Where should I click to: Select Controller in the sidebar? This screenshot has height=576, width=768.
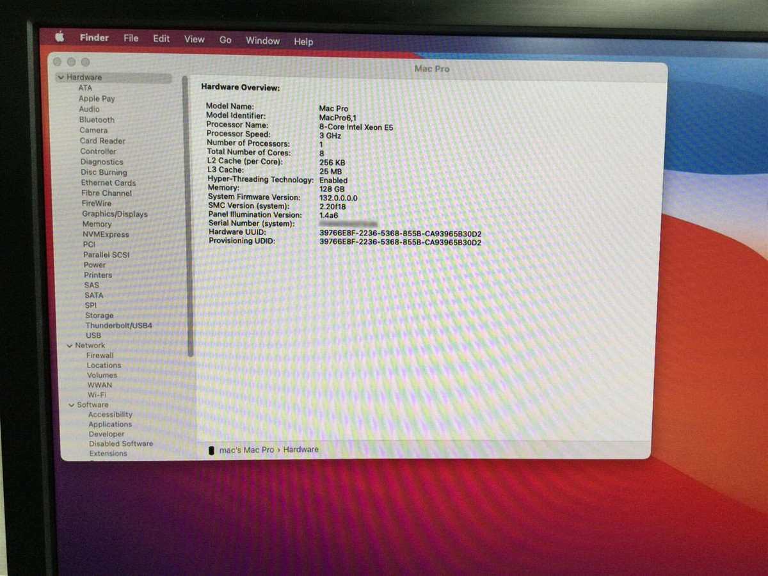98,151
